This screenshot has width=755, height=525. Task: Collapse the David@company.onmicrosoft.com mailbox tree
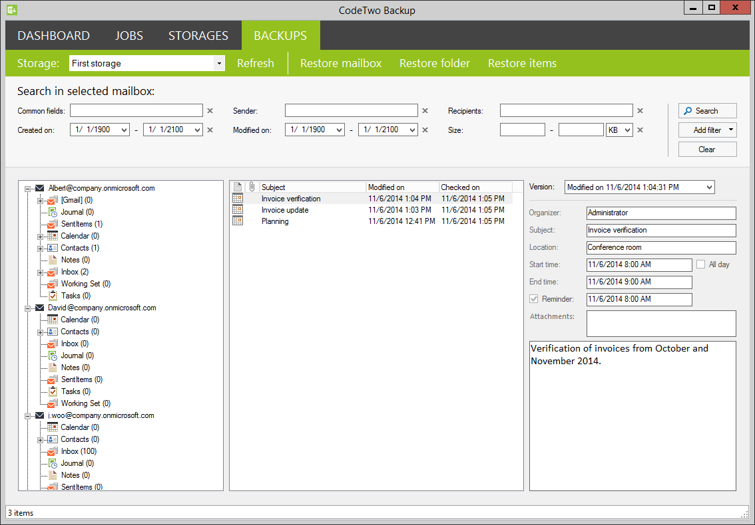coord(28,308)
